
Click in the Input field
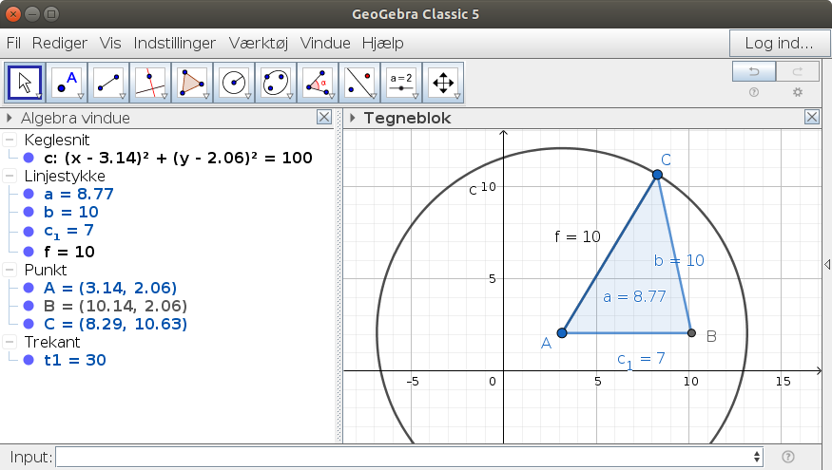[x=405, y=457]
